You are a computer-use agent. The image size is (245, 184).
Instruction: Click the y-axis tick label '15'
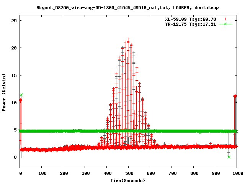pos(14,76)
